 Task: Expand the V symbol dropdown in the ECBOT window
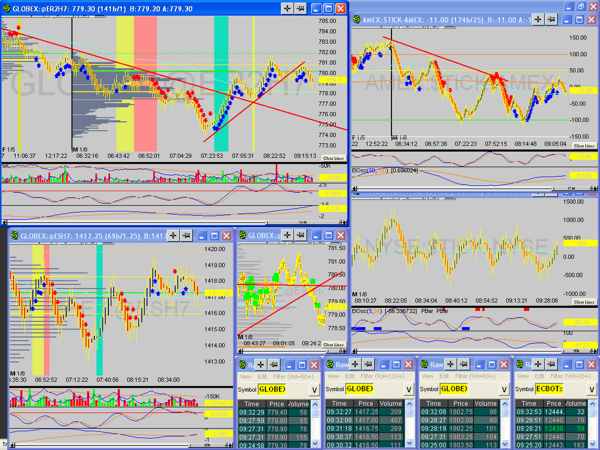click(x=591, y=390)
